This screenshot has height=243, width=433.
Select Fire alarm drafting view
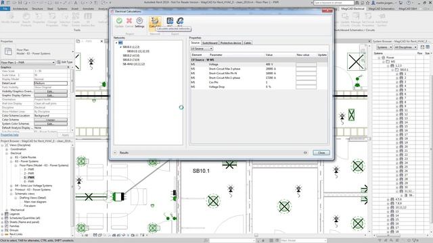pos(30,206)
